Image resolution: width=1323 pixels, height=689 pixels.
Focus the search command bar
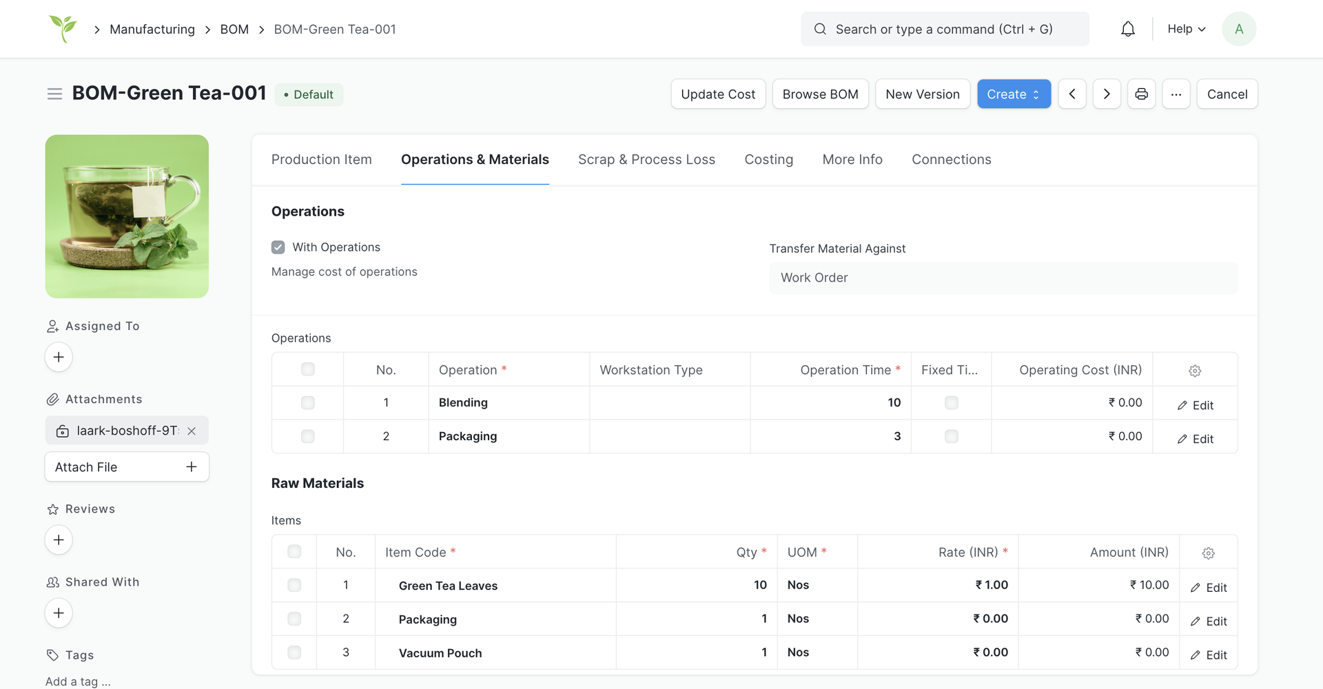pyautogui.click(x=945, y=29)
